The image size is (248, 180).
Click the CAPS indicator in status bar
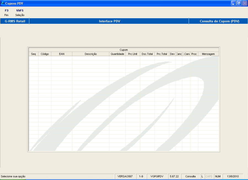(x=209, y=176)
